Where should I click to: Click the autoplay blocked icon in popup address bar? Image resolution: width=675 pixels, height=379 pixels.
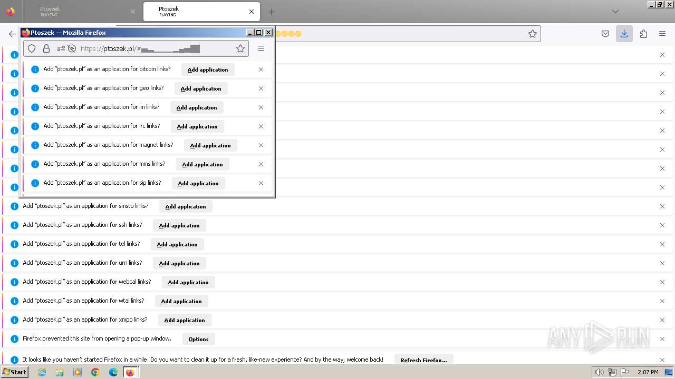[72, 48]
